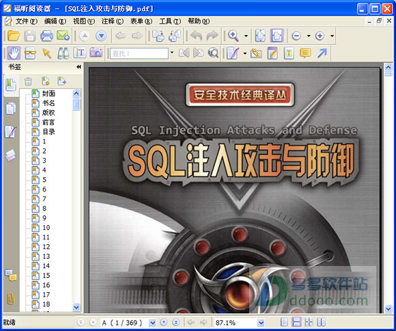
Task: Select the Hand tool
Action: pyautogui.click(x=14, y=53)
